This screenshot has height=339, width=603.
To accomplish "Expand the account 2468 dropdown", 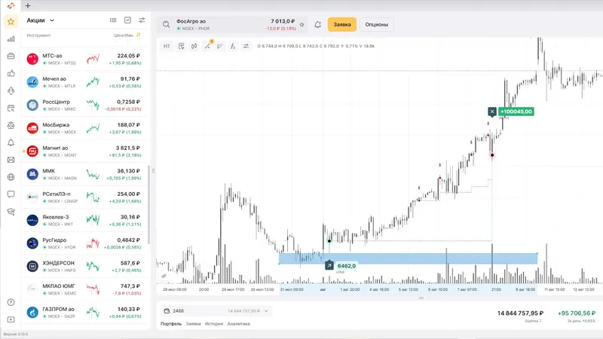I will point(268,310).
